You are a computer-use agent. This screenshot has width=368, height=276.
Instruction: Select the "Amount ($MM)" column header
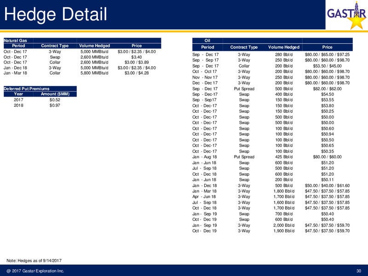(x=55, y=94)
